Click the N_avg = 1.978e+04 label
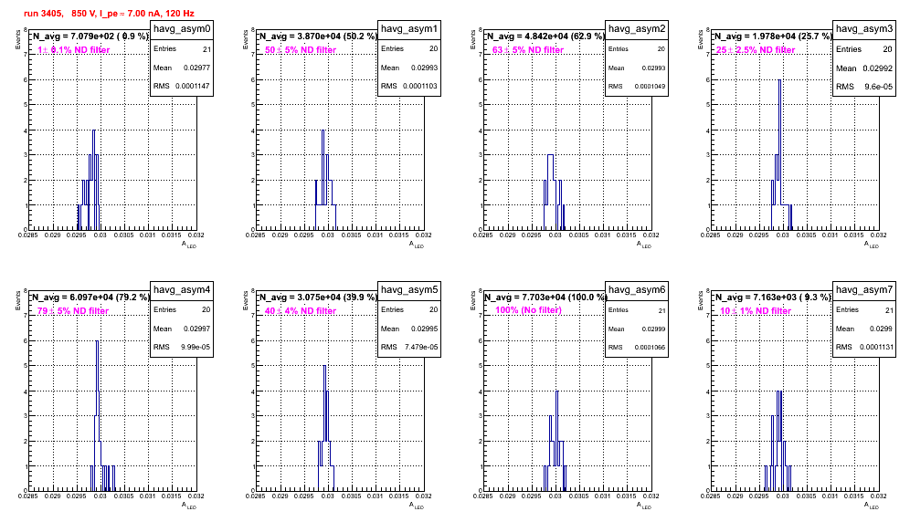 773,37
